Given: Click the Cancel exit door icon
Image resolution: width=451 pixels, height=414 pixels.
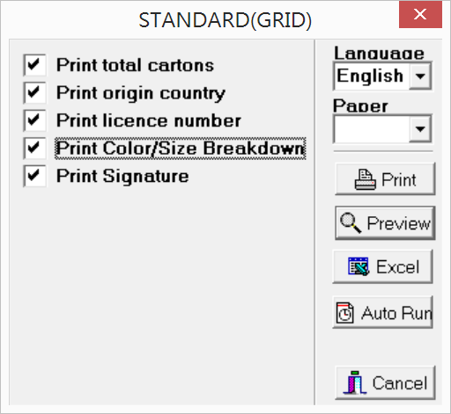Looking at the screenshot, I should coord(355,382).
